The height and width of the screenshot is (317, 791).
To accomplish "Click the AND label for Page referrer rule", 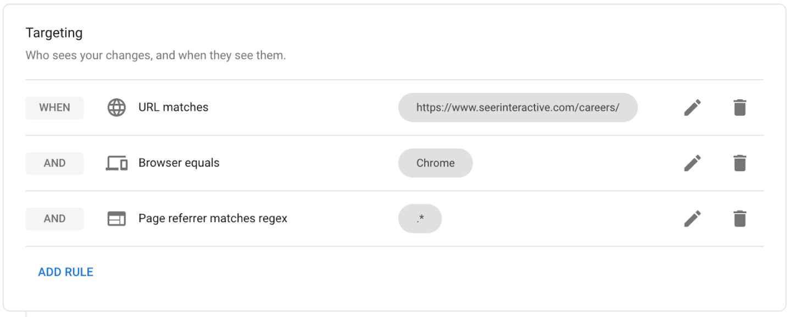I will tap(54, 219).
